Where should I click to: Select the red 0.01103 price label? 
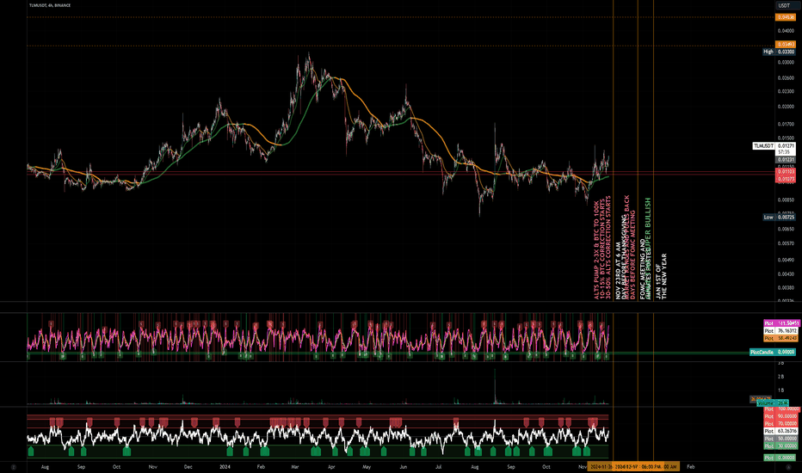pos(786,172)
